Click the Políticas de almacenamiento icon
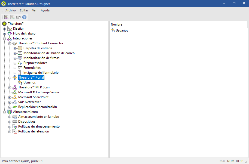This screenshot has height=164, width=249. pyautogui.click(x=15, y=126)
